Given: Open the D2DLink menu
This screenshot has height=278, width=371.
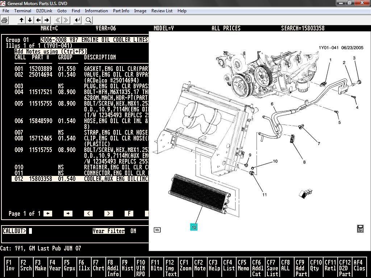Looking at the screenshot, I should [44, 11].
